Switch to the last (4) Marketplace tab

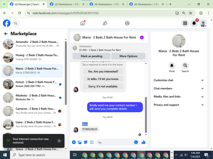tap(147, 4)
